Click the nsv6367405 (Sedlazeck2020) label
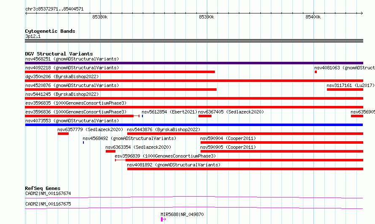The width and height of the screenshot is (375, 224). click(x=231, y=112)
